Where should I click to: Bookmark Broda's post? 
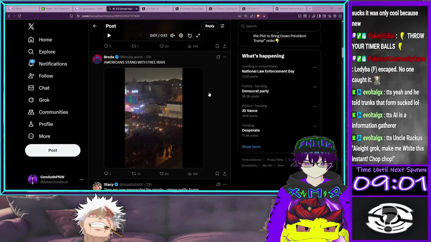tap(217, 173)
